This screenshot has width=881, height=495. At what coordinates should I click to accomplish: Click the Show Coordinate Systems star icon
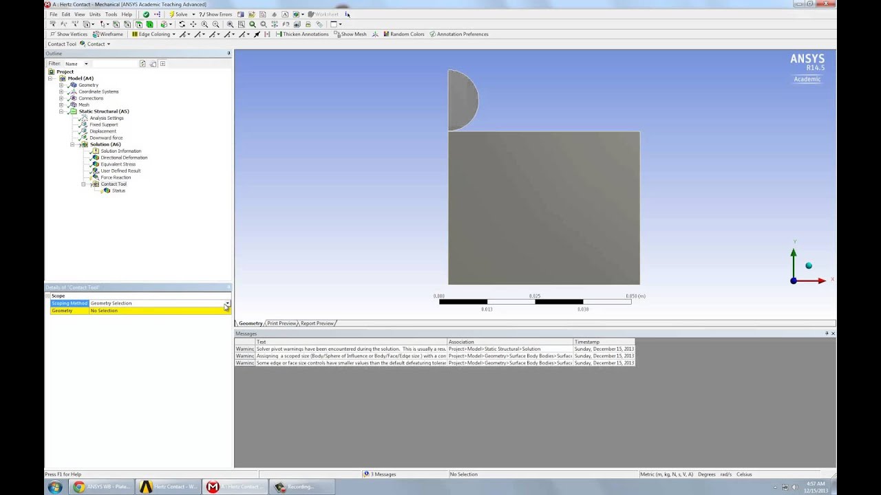375,34
